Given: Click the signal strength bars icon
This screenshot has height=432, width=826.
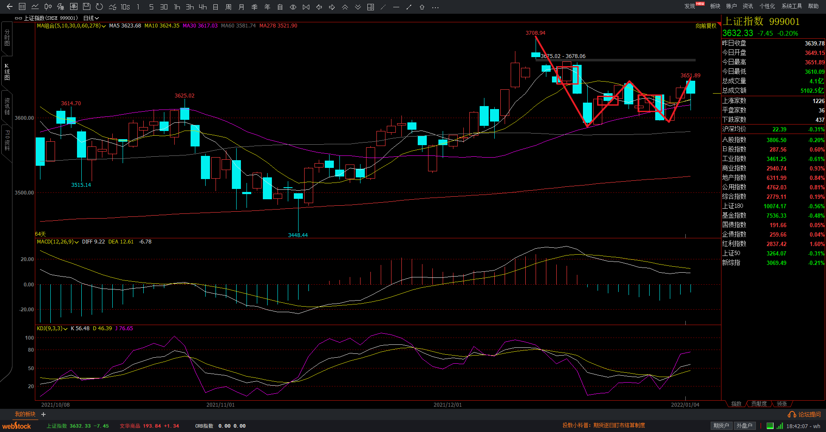Looking at the screenshot, I should coord(780,426).
